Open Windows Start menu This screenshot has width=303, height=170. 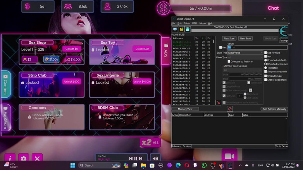point(73,165)
